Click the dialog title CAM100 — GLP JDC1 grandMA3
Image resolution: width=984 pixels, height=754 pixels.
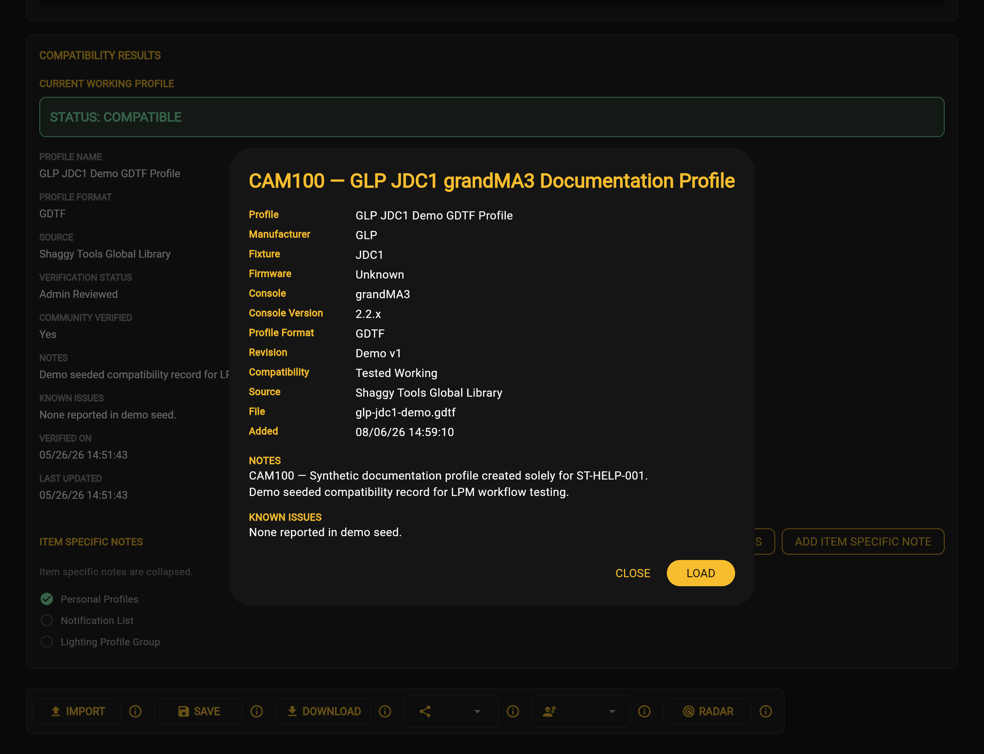(x=492, y=181)
